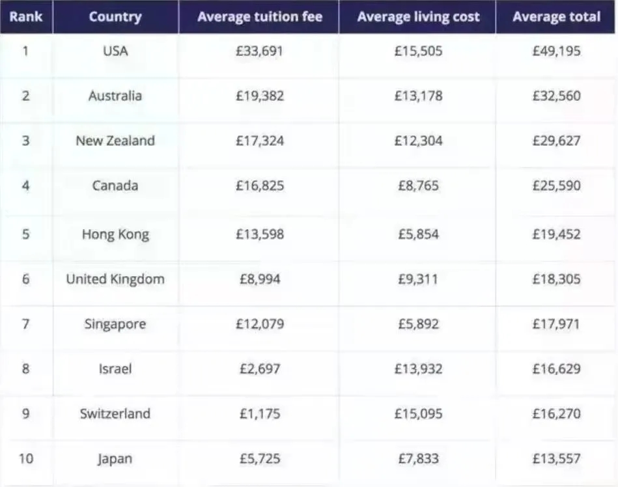Select Japan average total £13,557
Viewport: 618px width, 487px height.
(556, 459)
